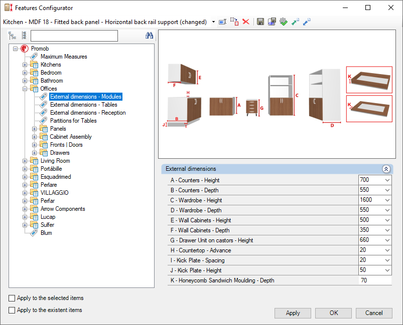
Task: Enable Apply to the existent items checkbox
Action: pos(12,310)
